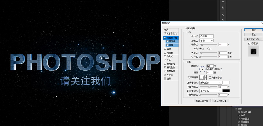The height and width of the screenshot is (126, 263).
Task: Click the angle dial control
Action: point(202,69)
